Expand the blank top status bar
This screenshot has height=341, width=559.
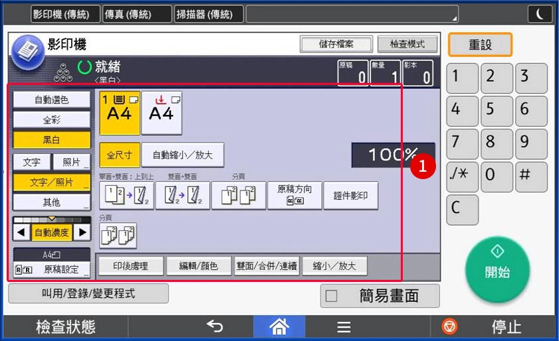(352, 14)
